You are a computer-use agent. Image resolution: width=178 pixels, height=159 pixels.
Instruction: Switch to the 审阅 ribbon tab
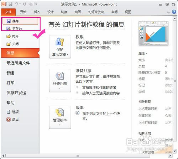[x=114, y=12]
